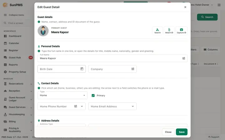
Task: Open the Hotel Owner account dropdown
Action: 202,5
